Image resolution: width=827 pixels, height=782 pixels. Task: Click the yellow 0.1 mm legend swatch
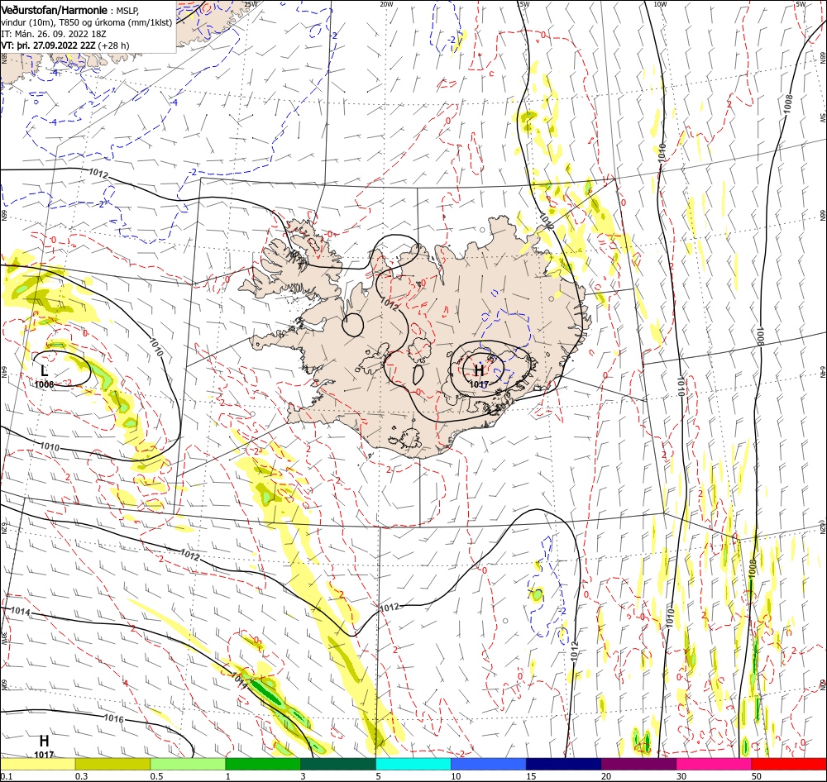pyautogui.click(x=37, y=764)
